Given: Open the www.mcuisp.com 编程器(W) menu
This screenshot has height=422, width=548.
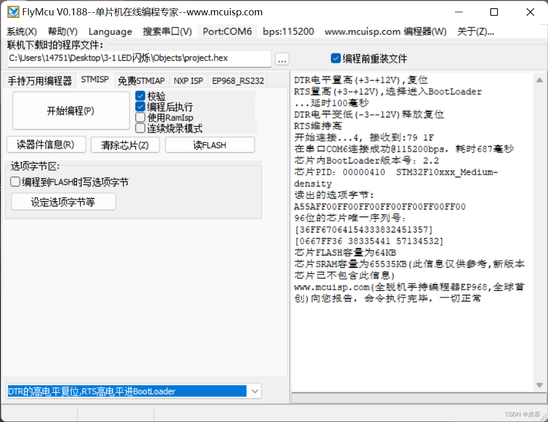Looking at the screenshot, I should (x=385, y=32).
